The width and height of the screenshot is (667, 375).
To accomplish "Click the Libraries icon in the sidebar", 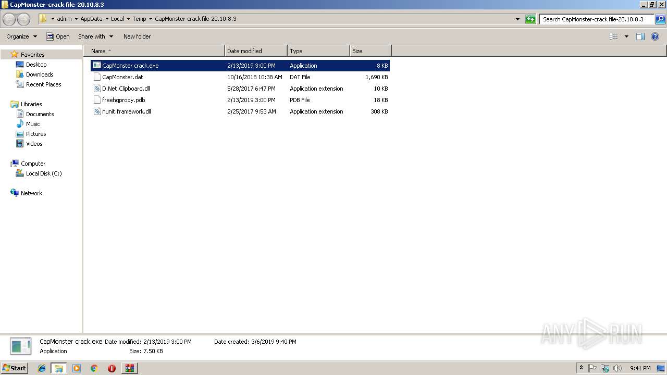I will pos(15,104).
